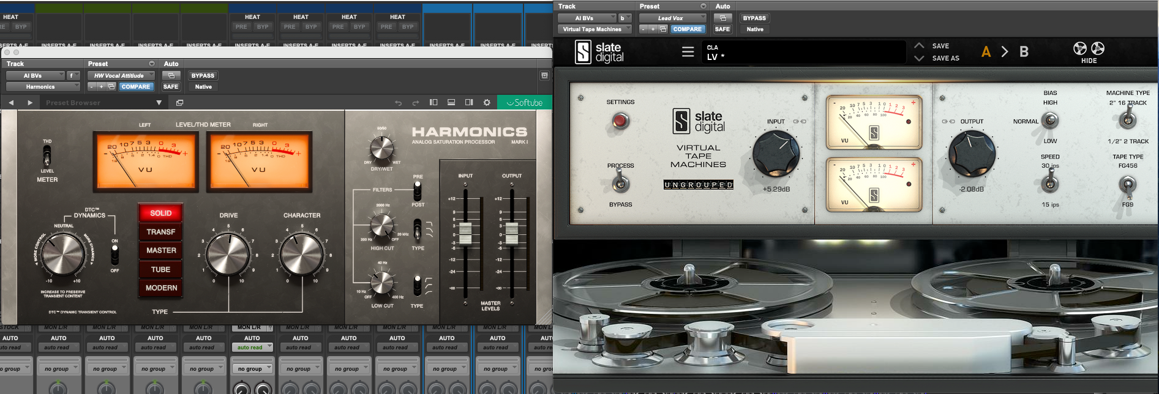Click tape machine OUTPUT knob
This screenshot has height=394, width=1159.
972,154
